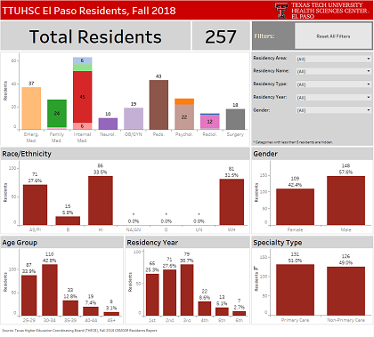Click the source citation text at bottom

point(79,330)
